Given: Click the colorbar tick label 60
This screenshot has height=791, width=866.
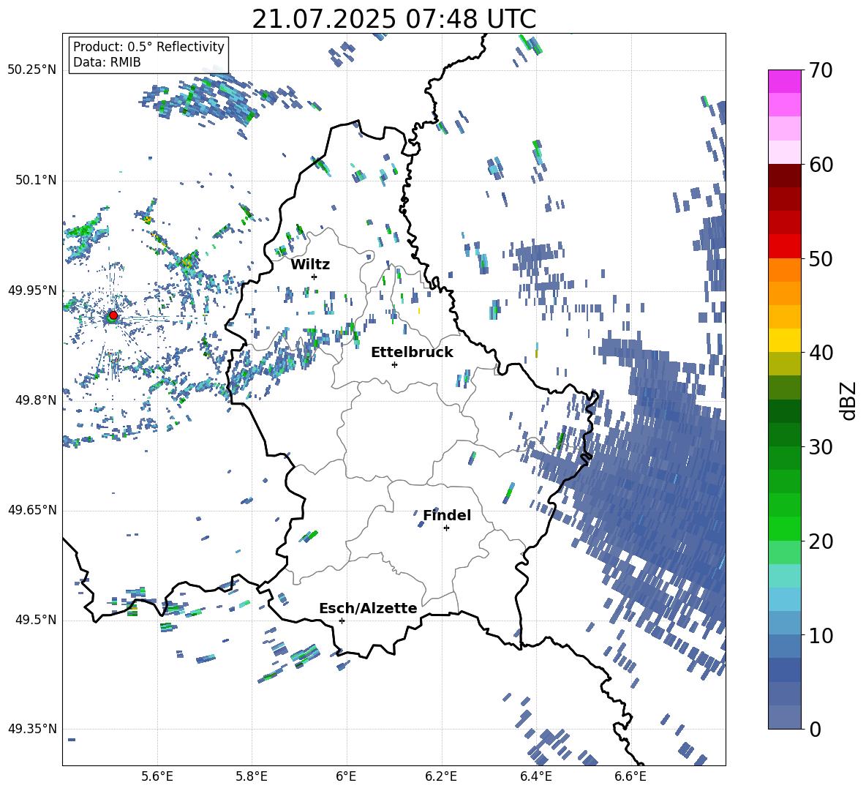Looking at the screenshot, I should [x=820, y=165].
